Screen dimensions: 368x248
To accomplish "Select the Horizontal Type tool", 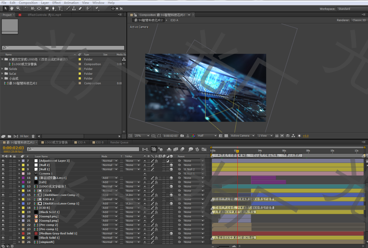I will point(60,8).
